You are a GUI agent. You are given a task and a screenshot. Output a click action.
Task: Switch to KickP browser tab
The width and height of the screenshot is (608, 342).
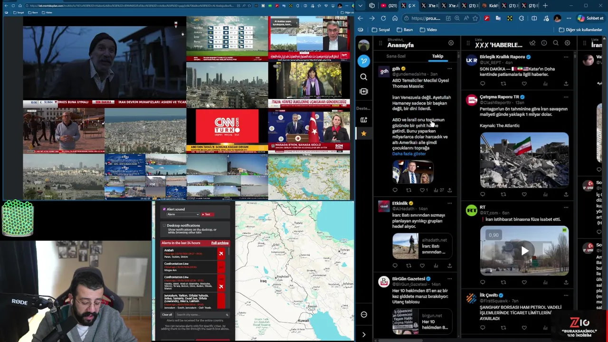click(x=491, y=6)
